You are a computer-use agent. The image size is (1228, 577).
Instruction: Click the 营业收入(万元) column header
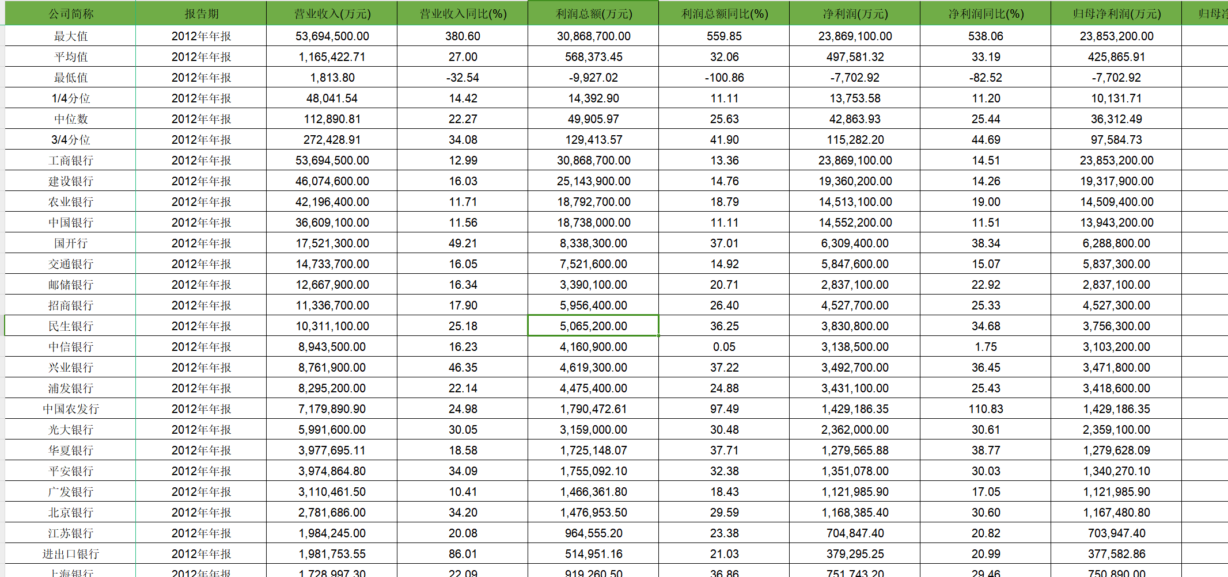(x=332, y=13)
